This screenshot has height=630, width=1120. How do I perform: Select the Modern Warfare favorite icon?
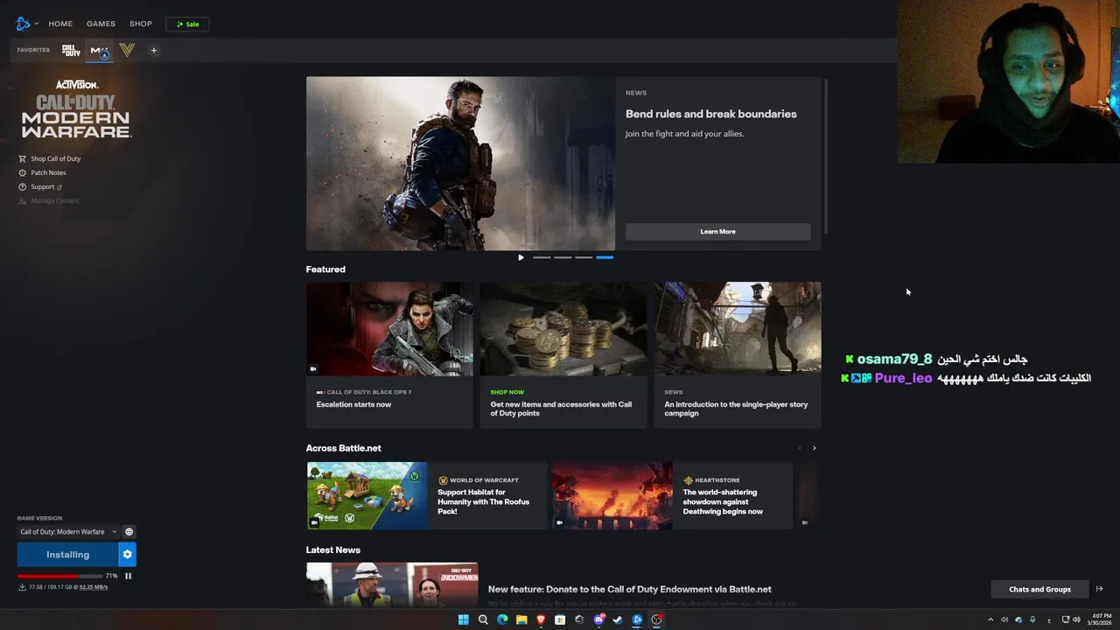click(x=100, y=51)
